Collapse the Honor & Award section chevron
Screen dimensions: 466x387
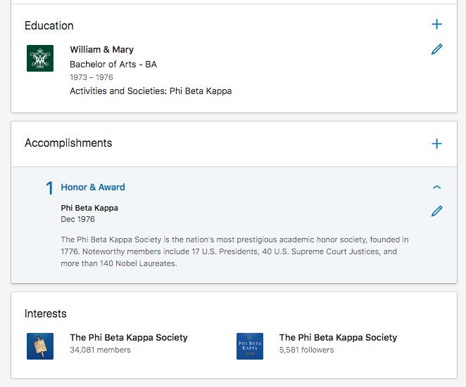pyautogui.click(x=436, y=187)
